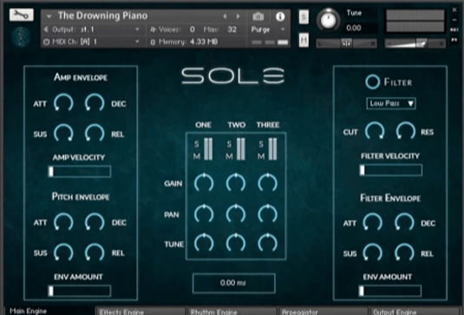Open the MIDI Ch dropdown
Screen dimensions: 464x315
pyautogui.click(x=92, y=42)
